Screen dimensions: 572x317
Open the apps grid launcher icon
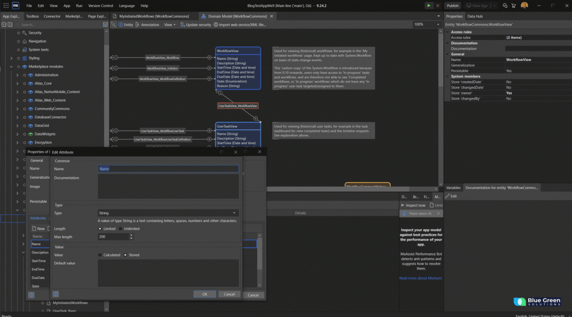pos(6,6)
